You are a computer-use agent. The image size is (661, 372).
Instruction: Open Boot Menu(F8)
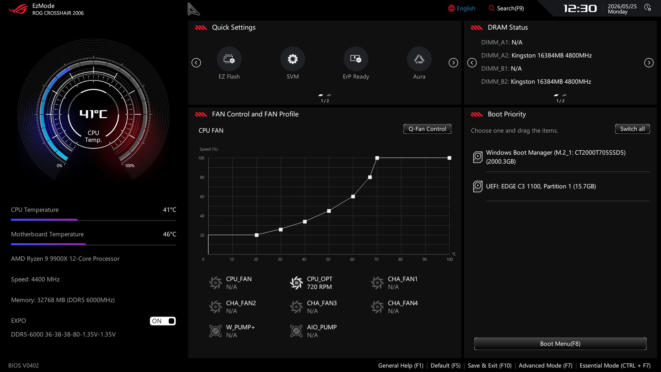[x=560, y=344]
